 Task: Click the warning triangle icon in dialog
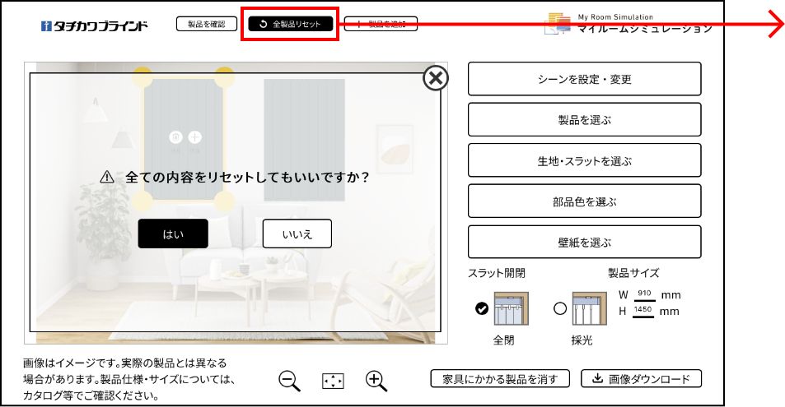coord(106,177)
